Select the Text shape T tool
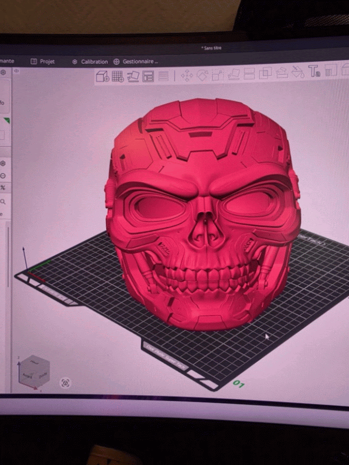349x465 pixels. [x=314, y=71]
